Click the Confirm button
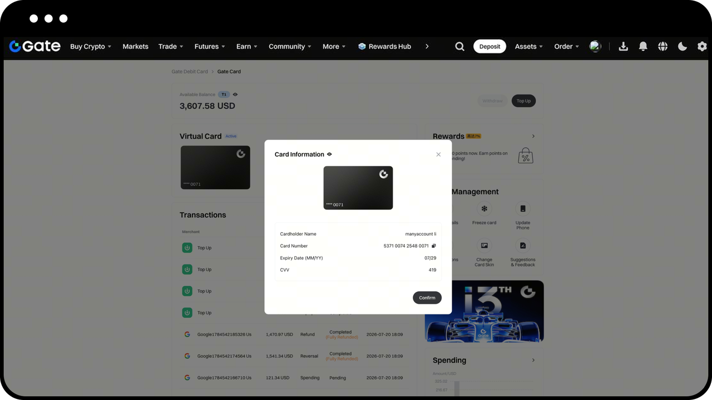Image resolution: width=712 pixels, height=400 pixels. [427, 298]
